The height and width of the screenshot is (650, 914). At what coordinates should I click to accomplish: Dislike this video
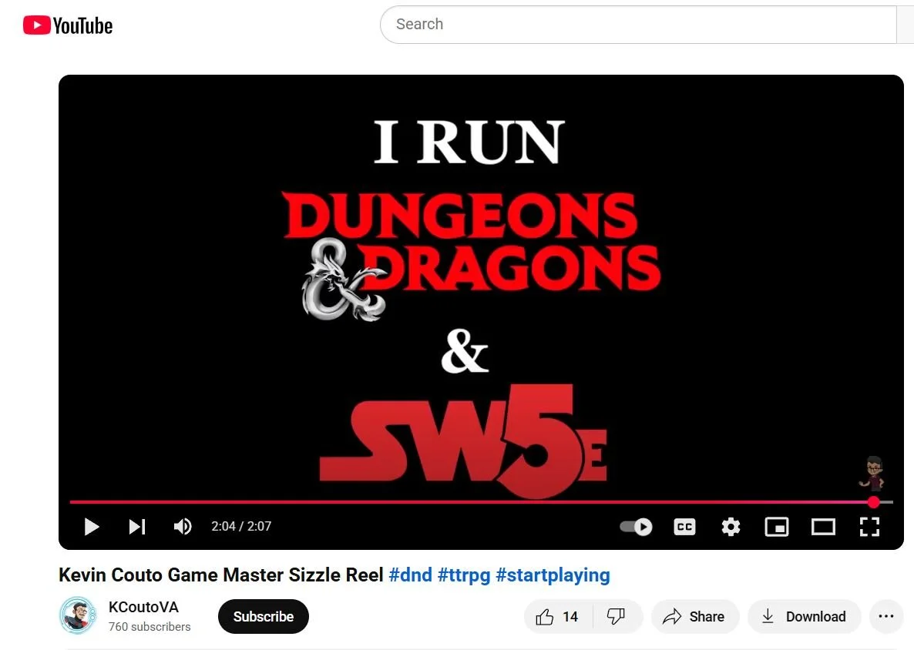click(x=617, y=616)
